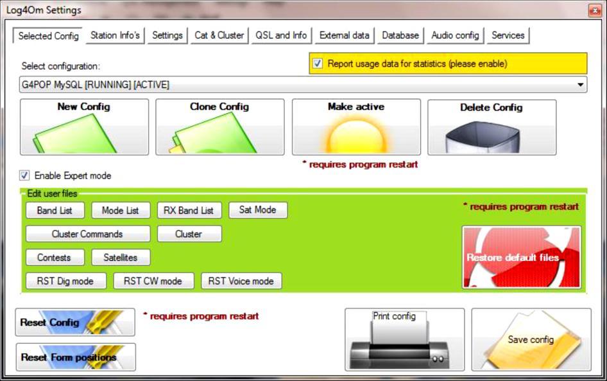607x381 pixels.
Task: Toggle Report usage data for statistics checkbox
Action: click(318, 64)
